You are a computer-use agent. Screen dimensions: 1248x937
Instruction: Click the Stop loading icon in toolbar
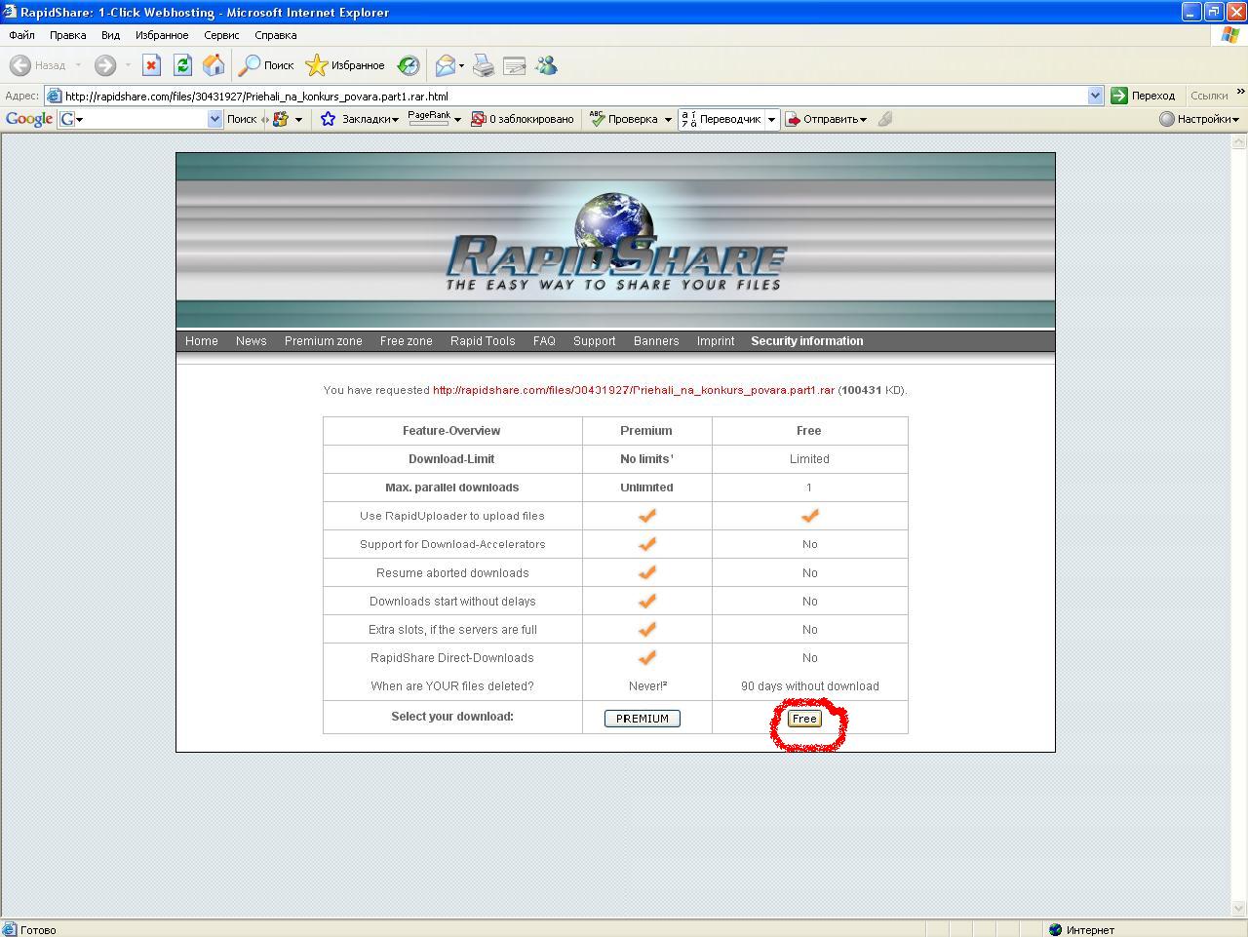click(x=151, y=65)
